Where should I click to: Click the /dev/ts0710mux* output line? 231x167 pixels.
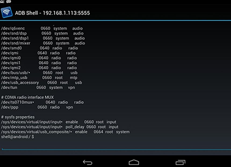click(42, 102)
